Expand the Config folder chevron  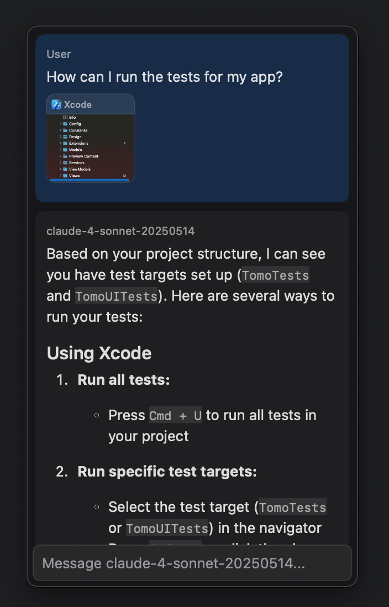click(x=60, y=124)
